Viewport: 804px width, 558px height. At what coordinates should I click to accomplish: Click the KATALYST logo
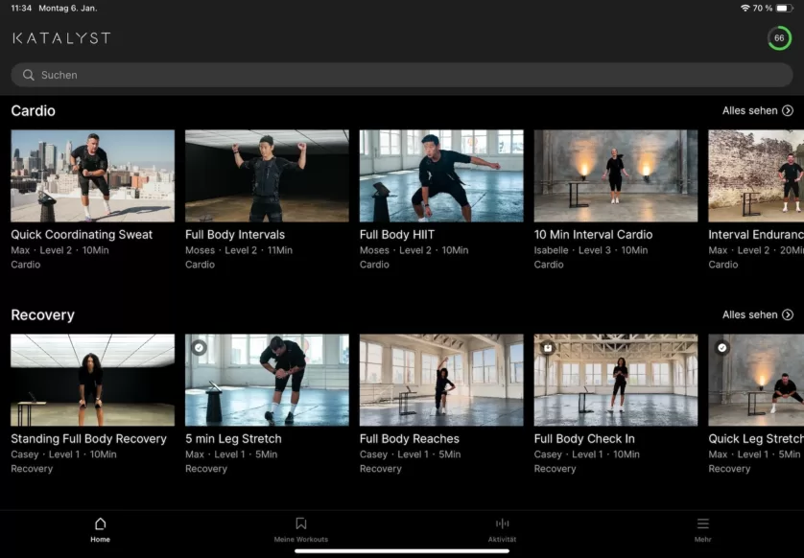click(61, 38)
